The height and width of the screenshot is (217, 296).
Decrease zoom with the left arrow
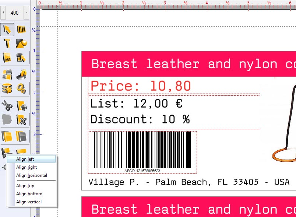(3, 13)
